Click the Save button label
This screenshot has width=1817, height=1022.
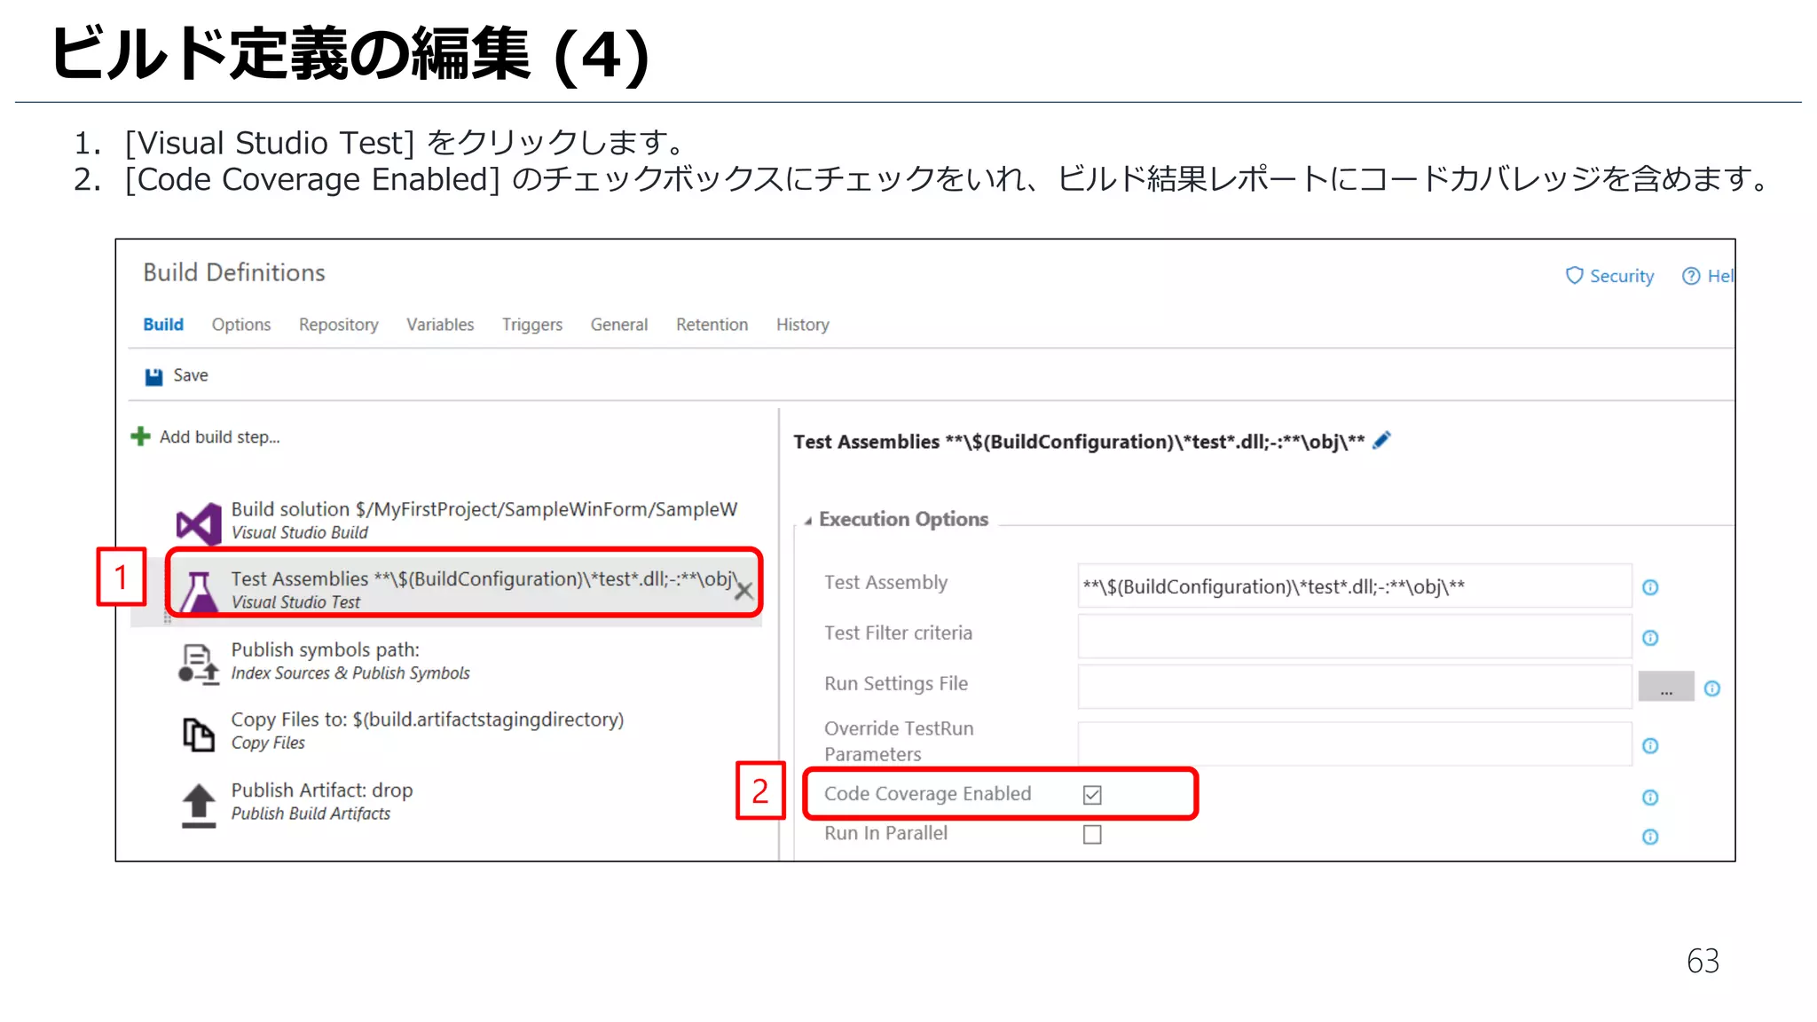191,375
